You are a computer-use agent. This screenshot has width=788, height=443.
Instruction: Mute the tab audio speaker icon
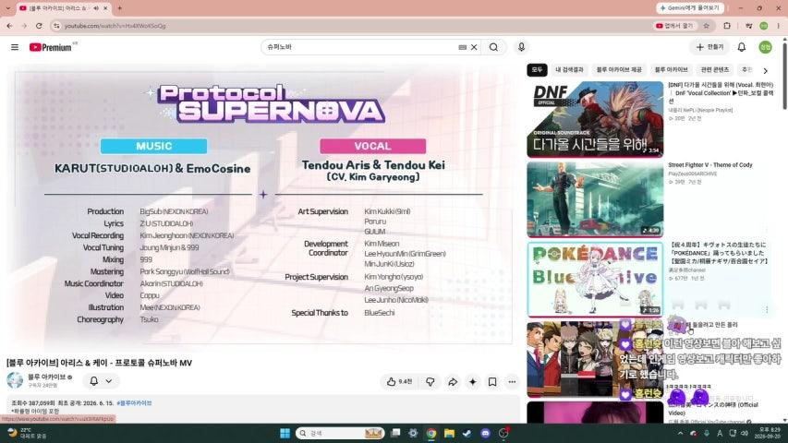point(95,8)
